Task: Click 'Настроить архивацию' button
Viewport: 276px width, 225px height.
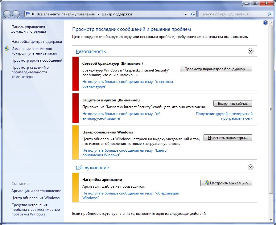Action: point(226,183)
